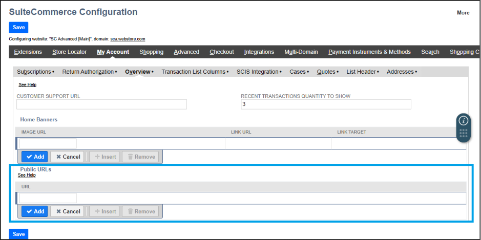Image resolution: width=481 pixels, height=240 pixels.
Task: Click the IMAGE URL column header
Action: point(34,132)
